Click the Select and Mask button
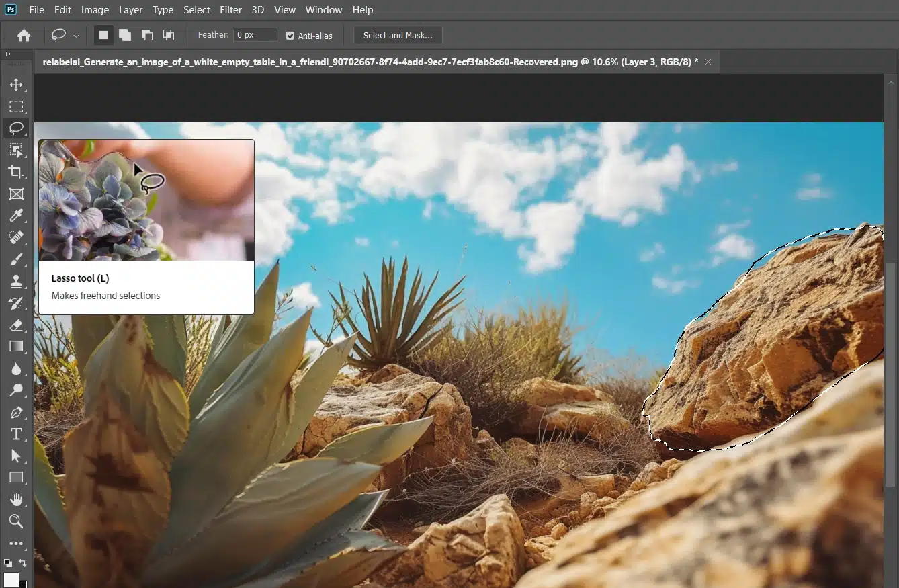The height and width of the screenshot is (588, 899). [x=398, y=36]
